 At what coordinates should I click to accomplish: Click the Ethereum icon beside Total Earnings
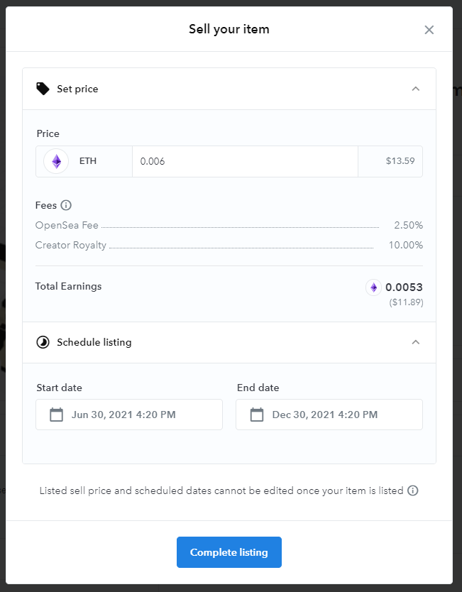(373, 287)
